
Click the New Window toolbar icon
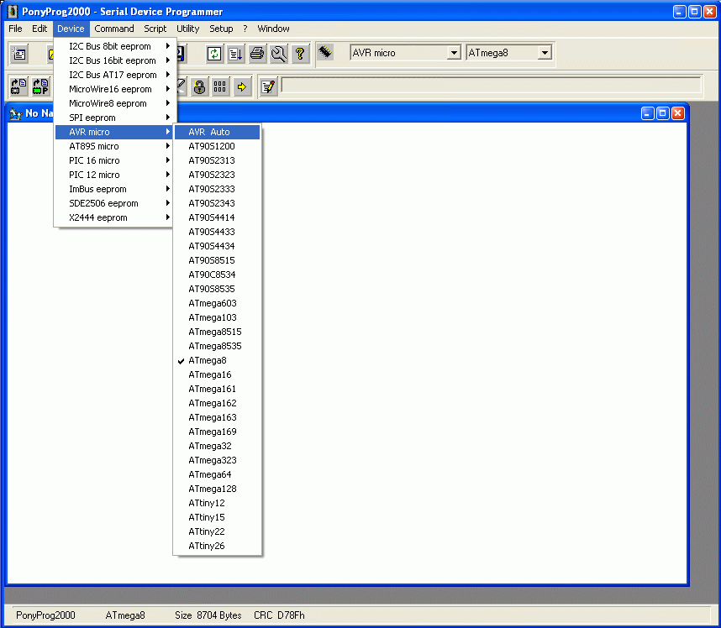click(x=18, y=54)
